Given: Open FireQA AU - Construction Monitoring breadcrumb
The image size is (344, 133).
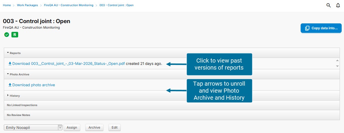Looking at the screenshot, I should click(69, 5).
